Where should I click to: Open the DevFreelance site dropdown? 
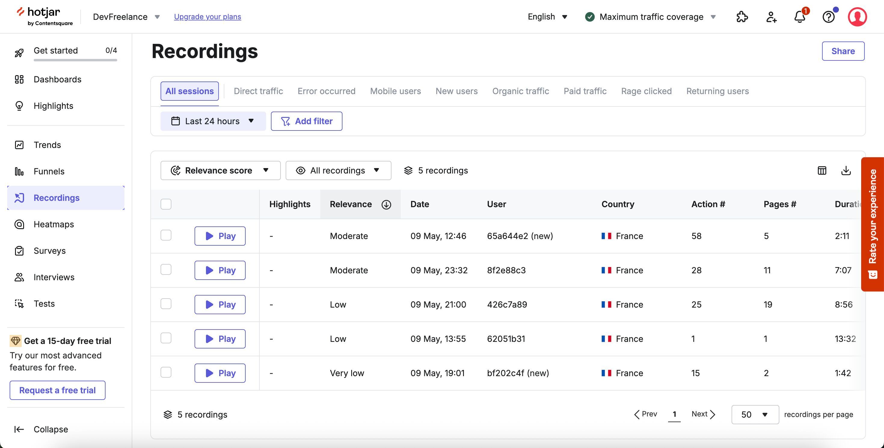(x=126, y=17)
